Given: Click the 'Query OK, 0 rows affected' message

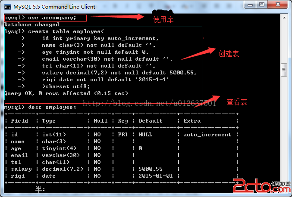Looking at the screenshot, I should [x=66, y=93].
